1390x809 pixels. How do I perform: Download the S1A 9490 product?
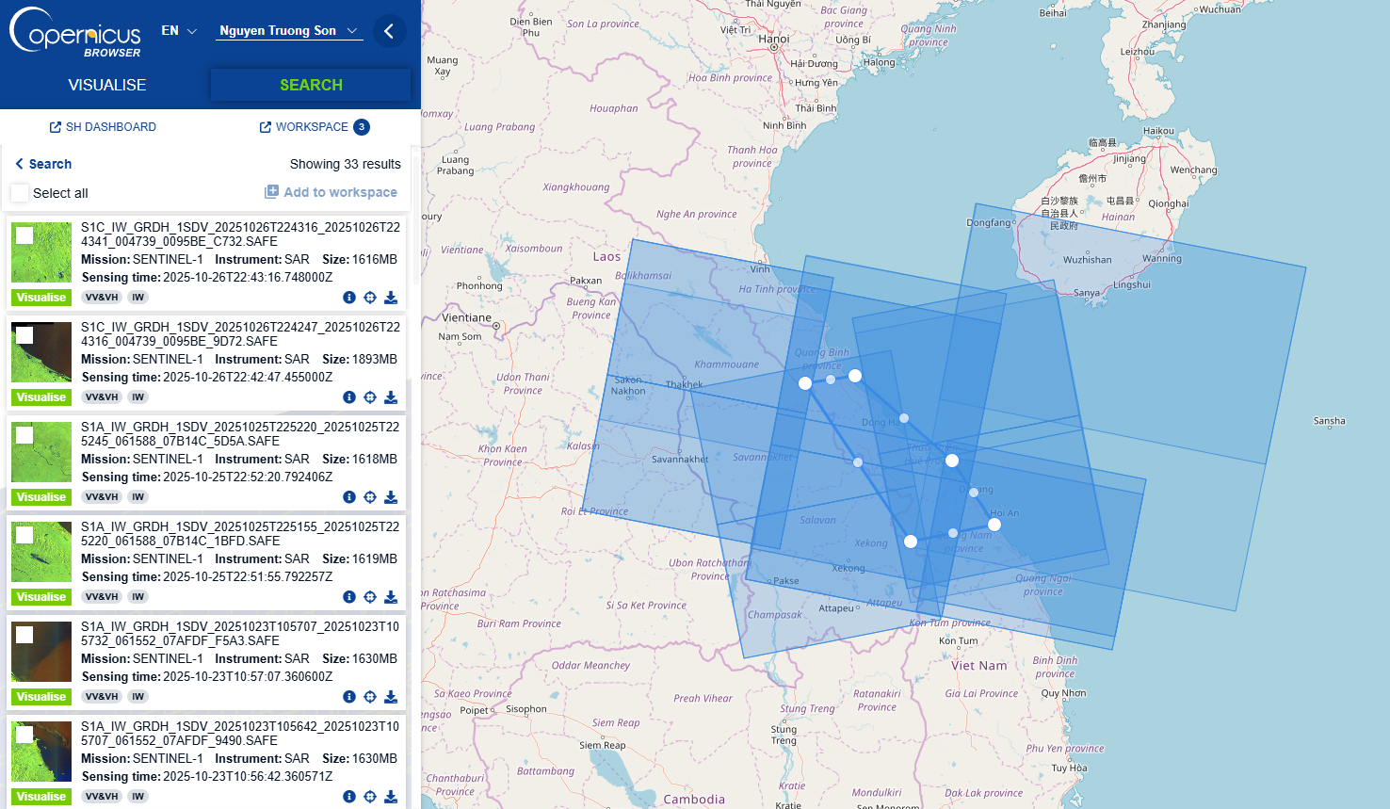click(391, 797)
